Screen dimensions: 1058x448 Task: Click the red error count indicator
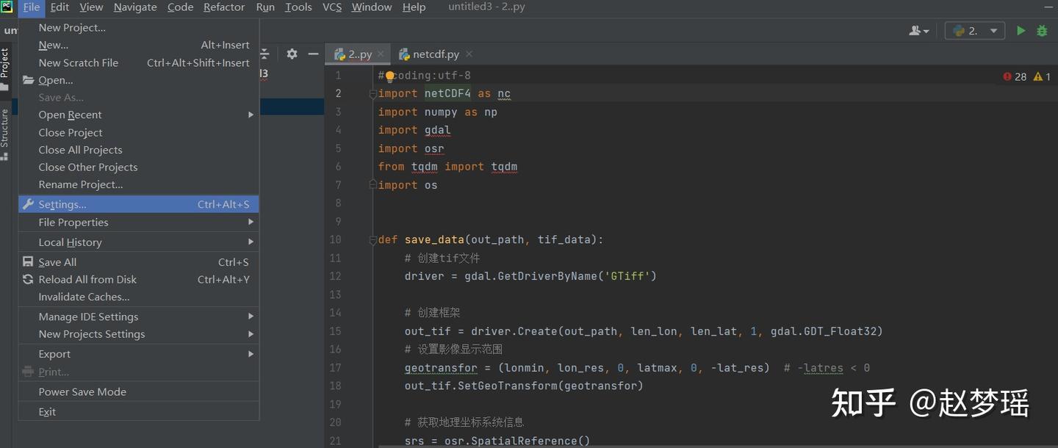[x=1015, y=76]
